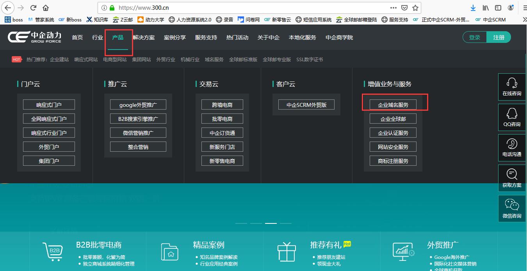Select 中企SCRM外贸版 product button
The width and height of the screenshot is (527, 271).
[306, 105]
